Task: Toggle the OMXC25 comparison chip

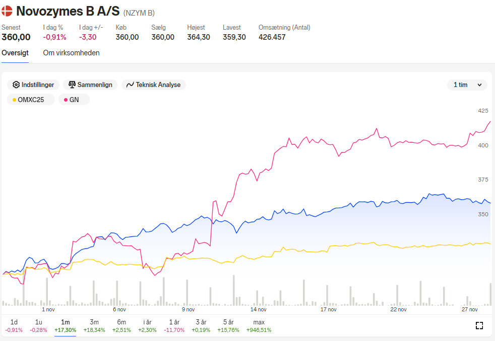Action: pyautogui.click(x=31, y=100)
